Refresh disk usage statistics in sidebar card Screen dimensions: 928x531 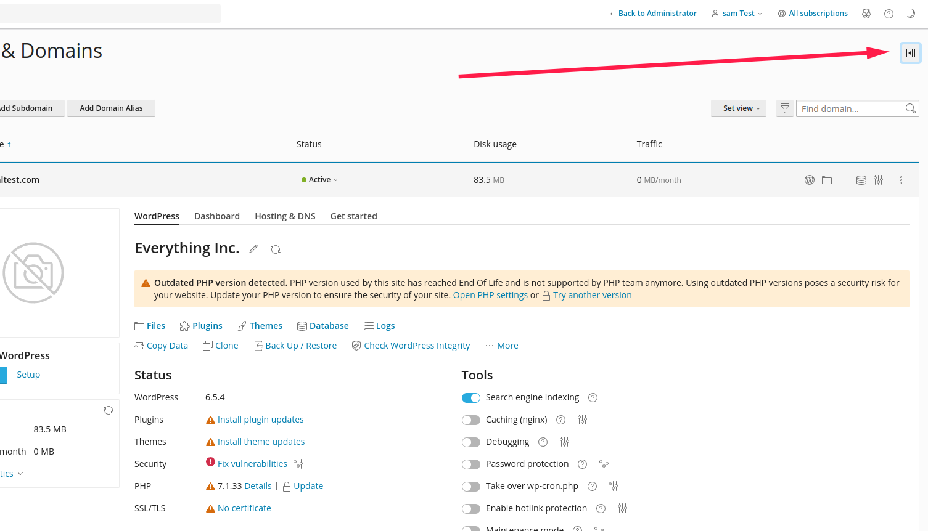(x=109, y=410)
